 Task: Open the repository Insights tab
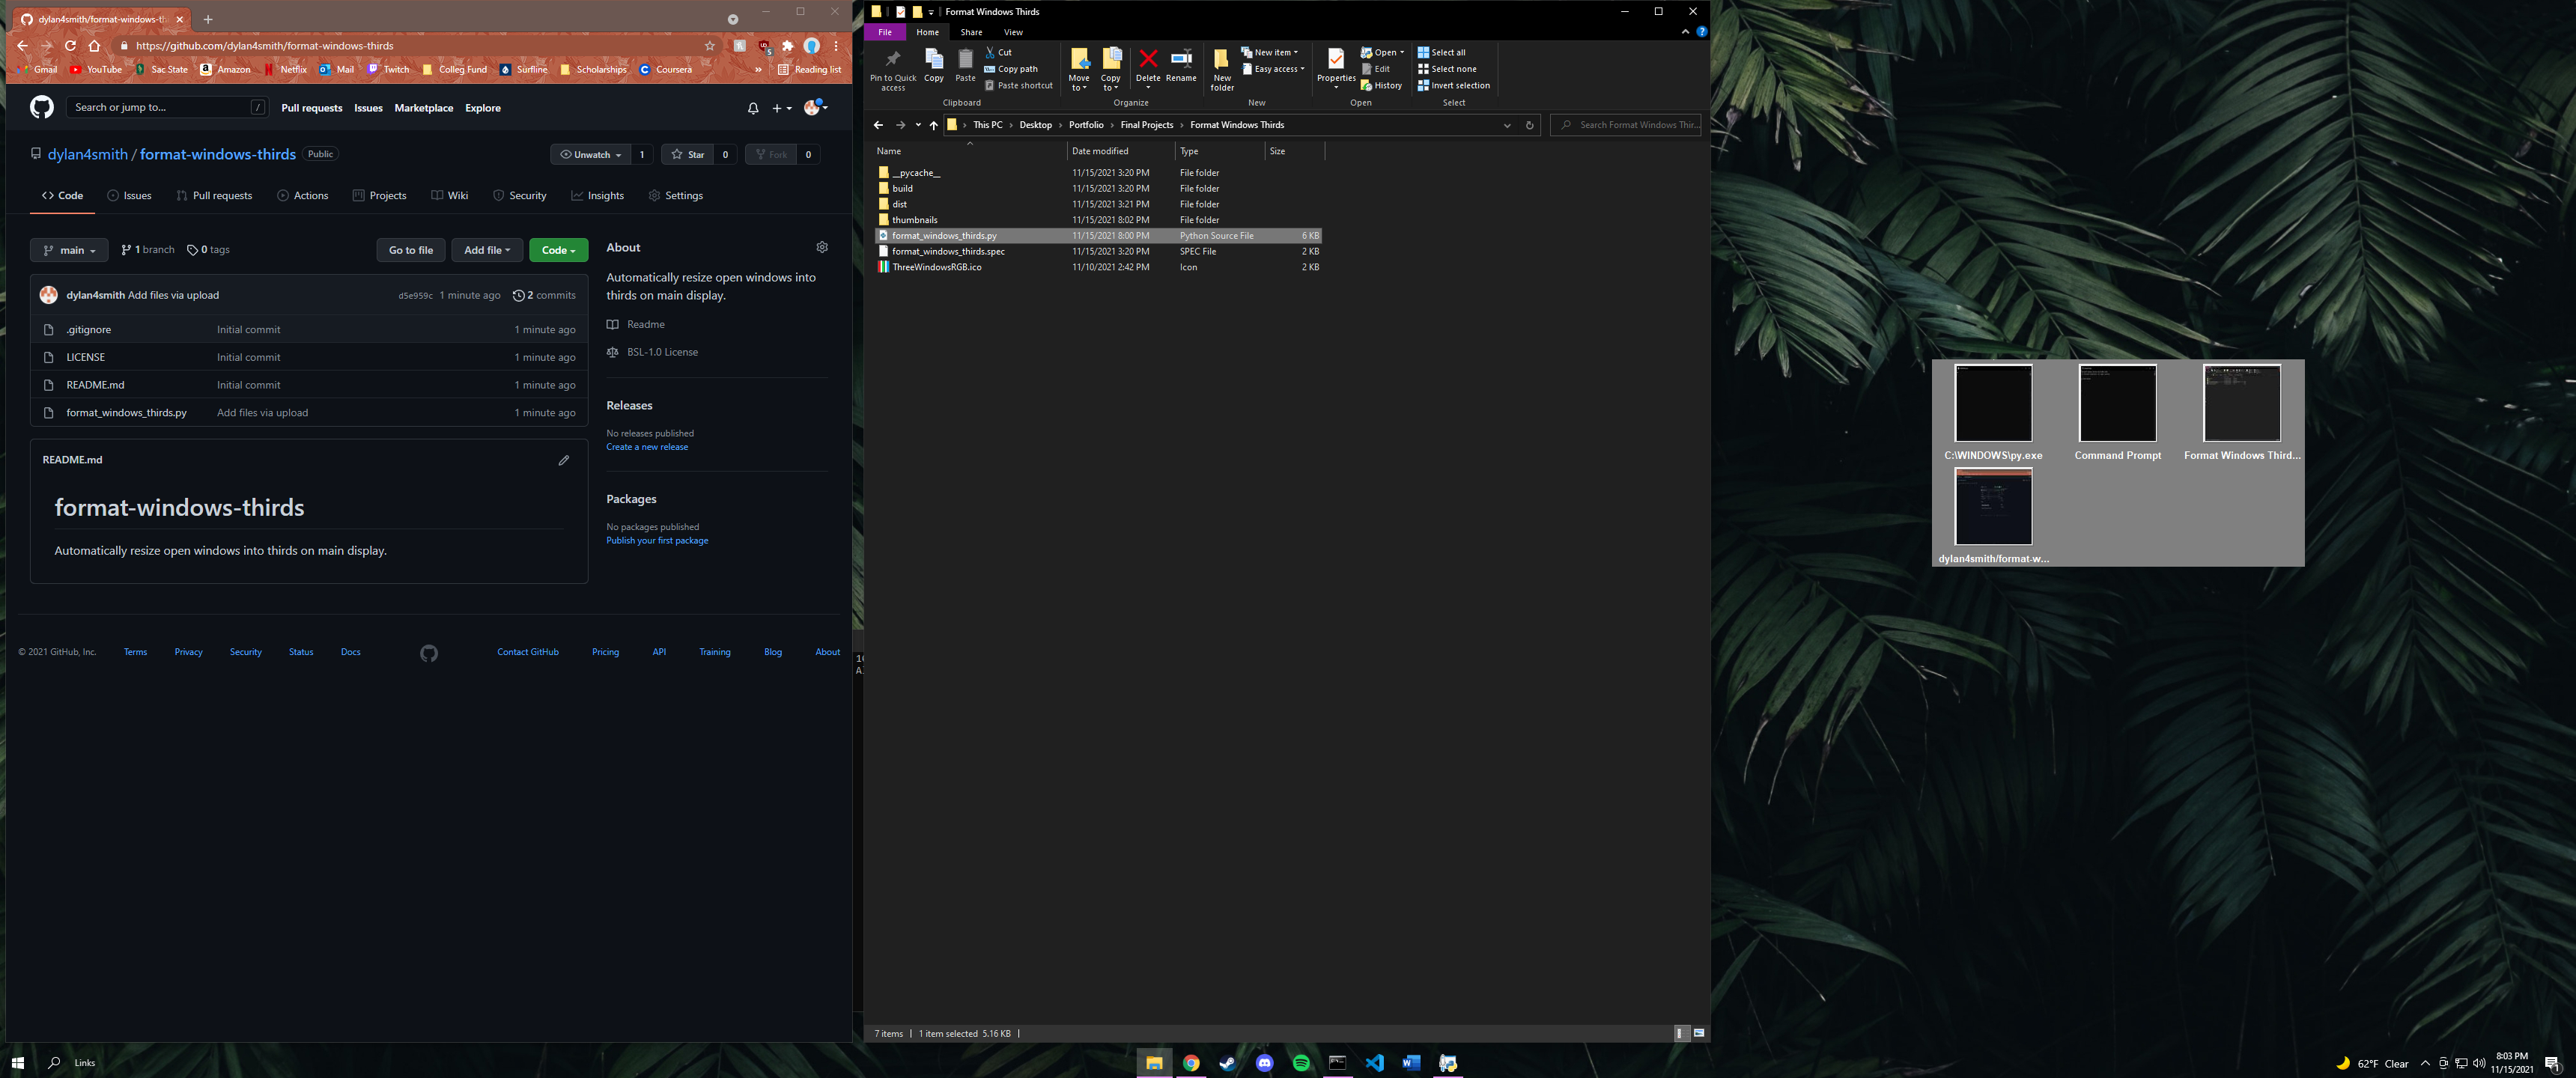click(x=597, y=196)
